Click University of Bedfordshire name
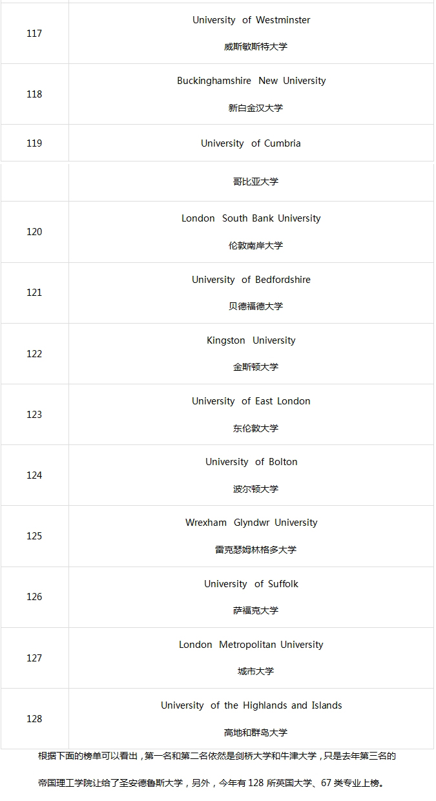The width and height of the screenshot is (436, 801). [x=251, y=280]
